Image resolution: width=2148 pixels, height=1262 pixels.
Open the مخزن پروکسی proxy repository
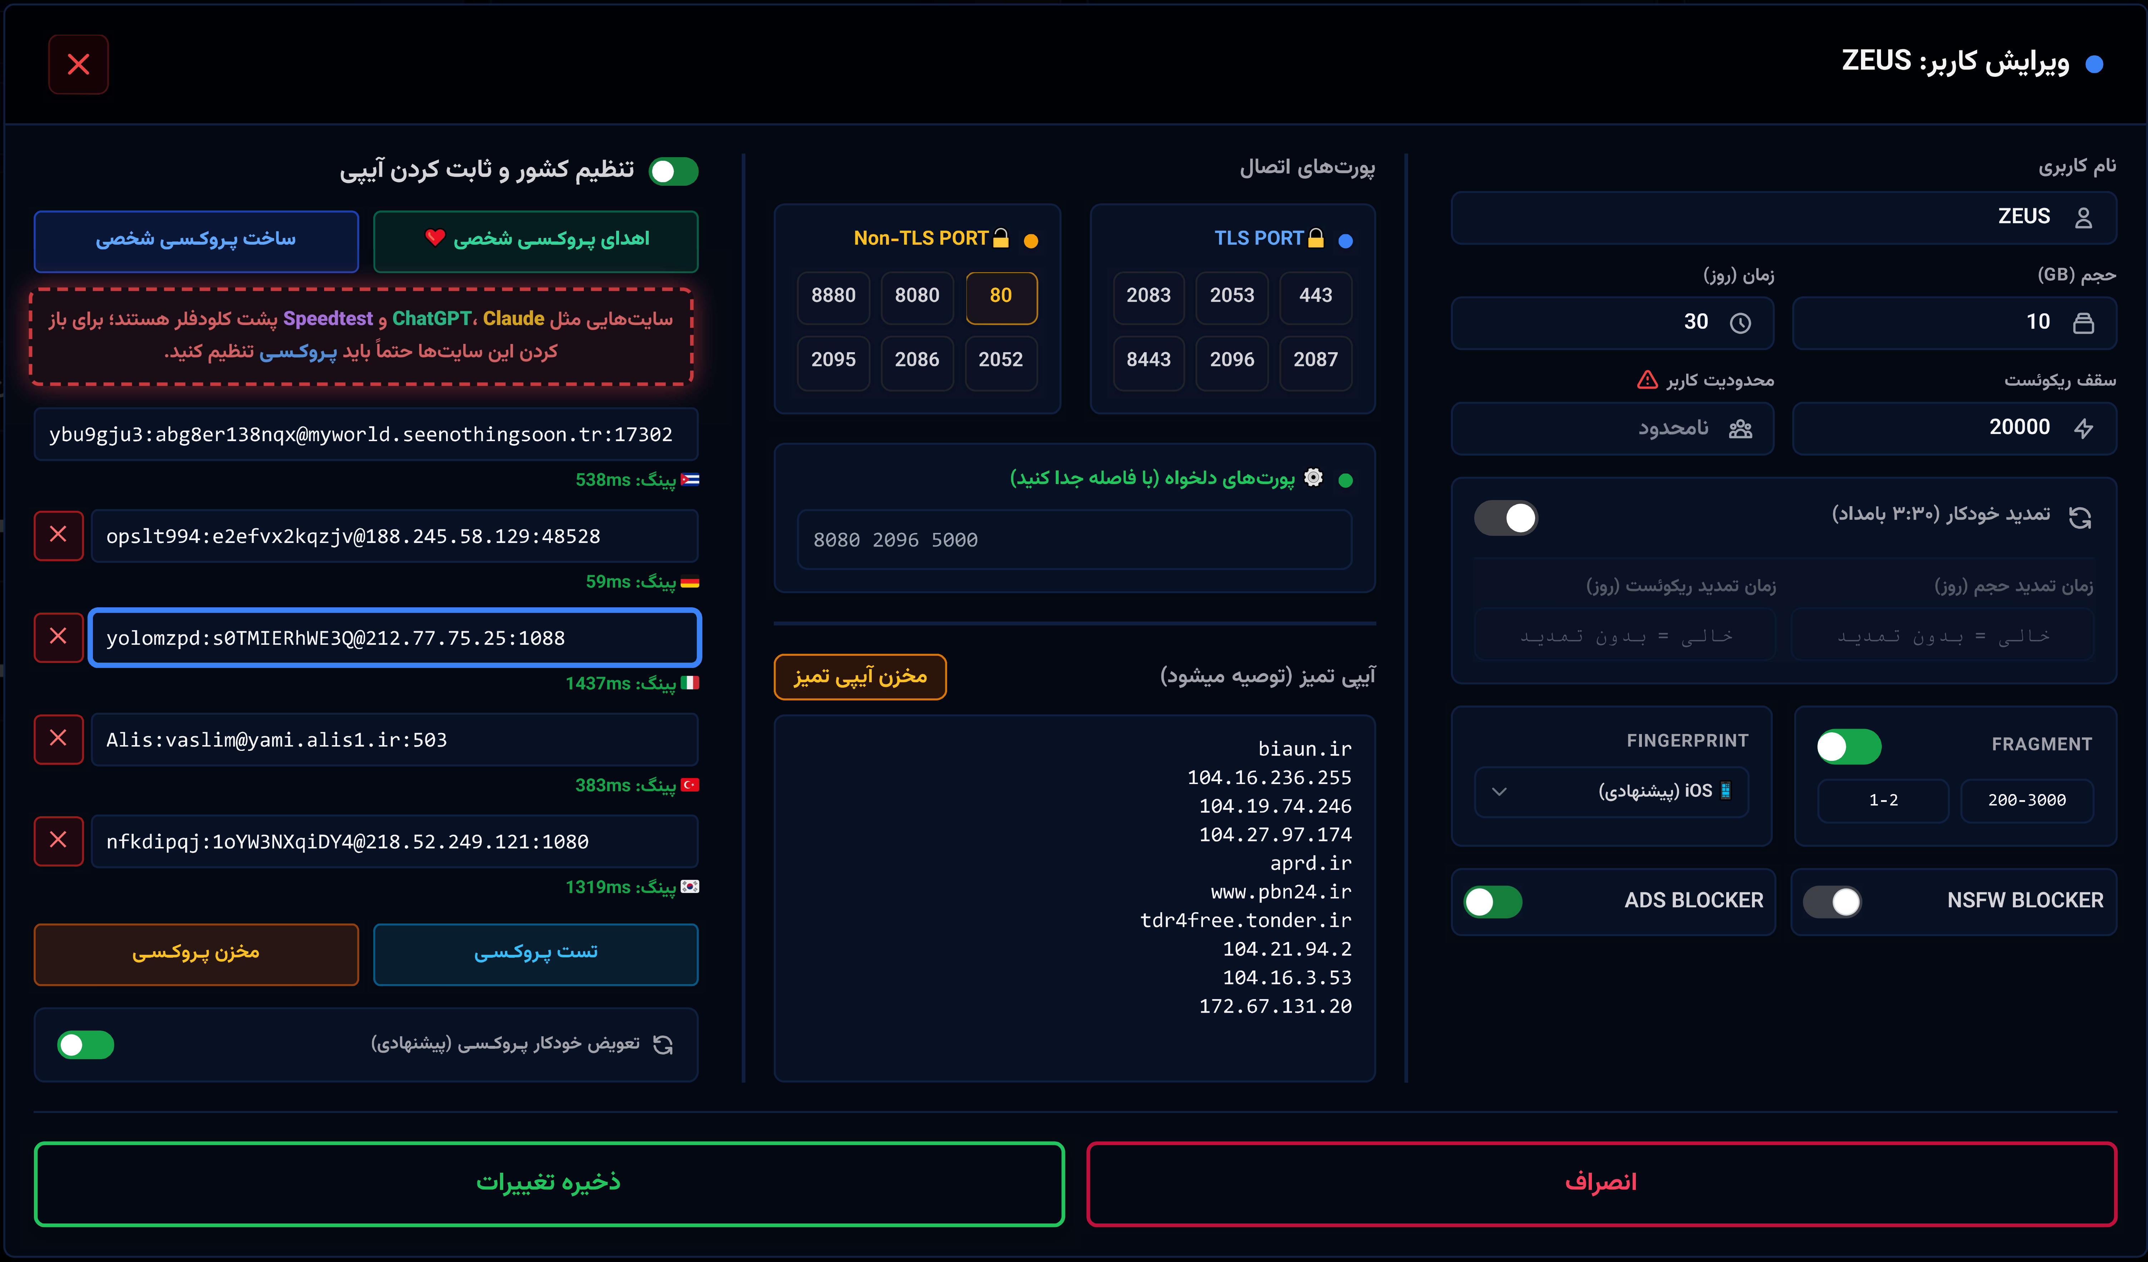(x=196, y=954)
